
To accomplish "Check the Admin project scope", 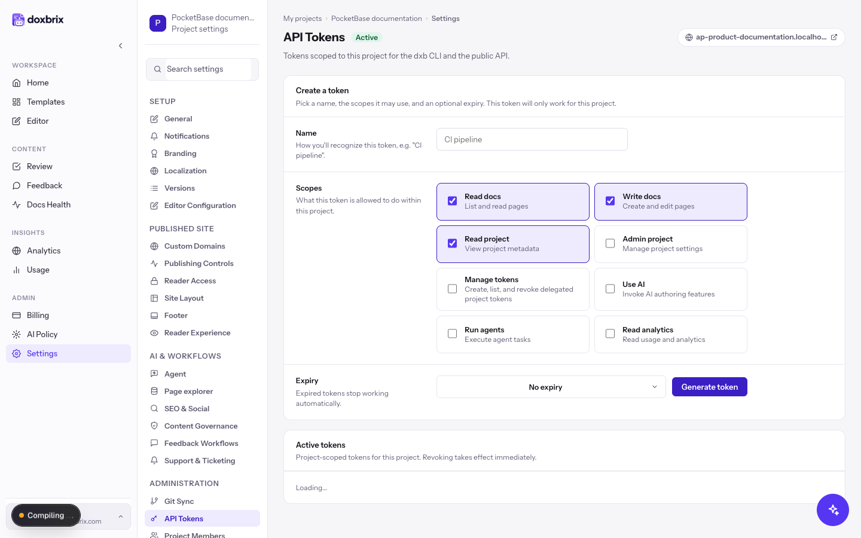I will 610,243.
